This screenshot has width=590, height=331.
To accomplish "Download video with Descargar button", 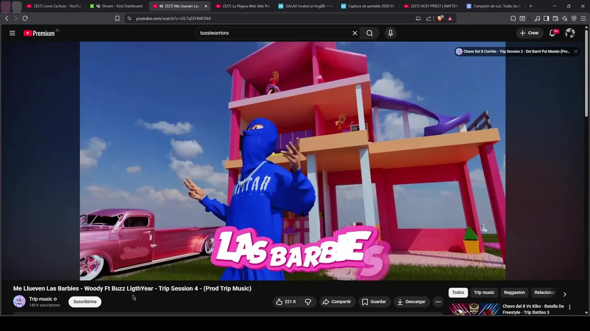I will (412, 302).
